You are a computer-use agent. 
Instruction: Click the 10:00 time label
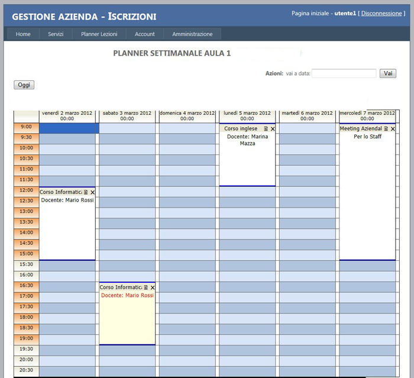pos(26,148)
